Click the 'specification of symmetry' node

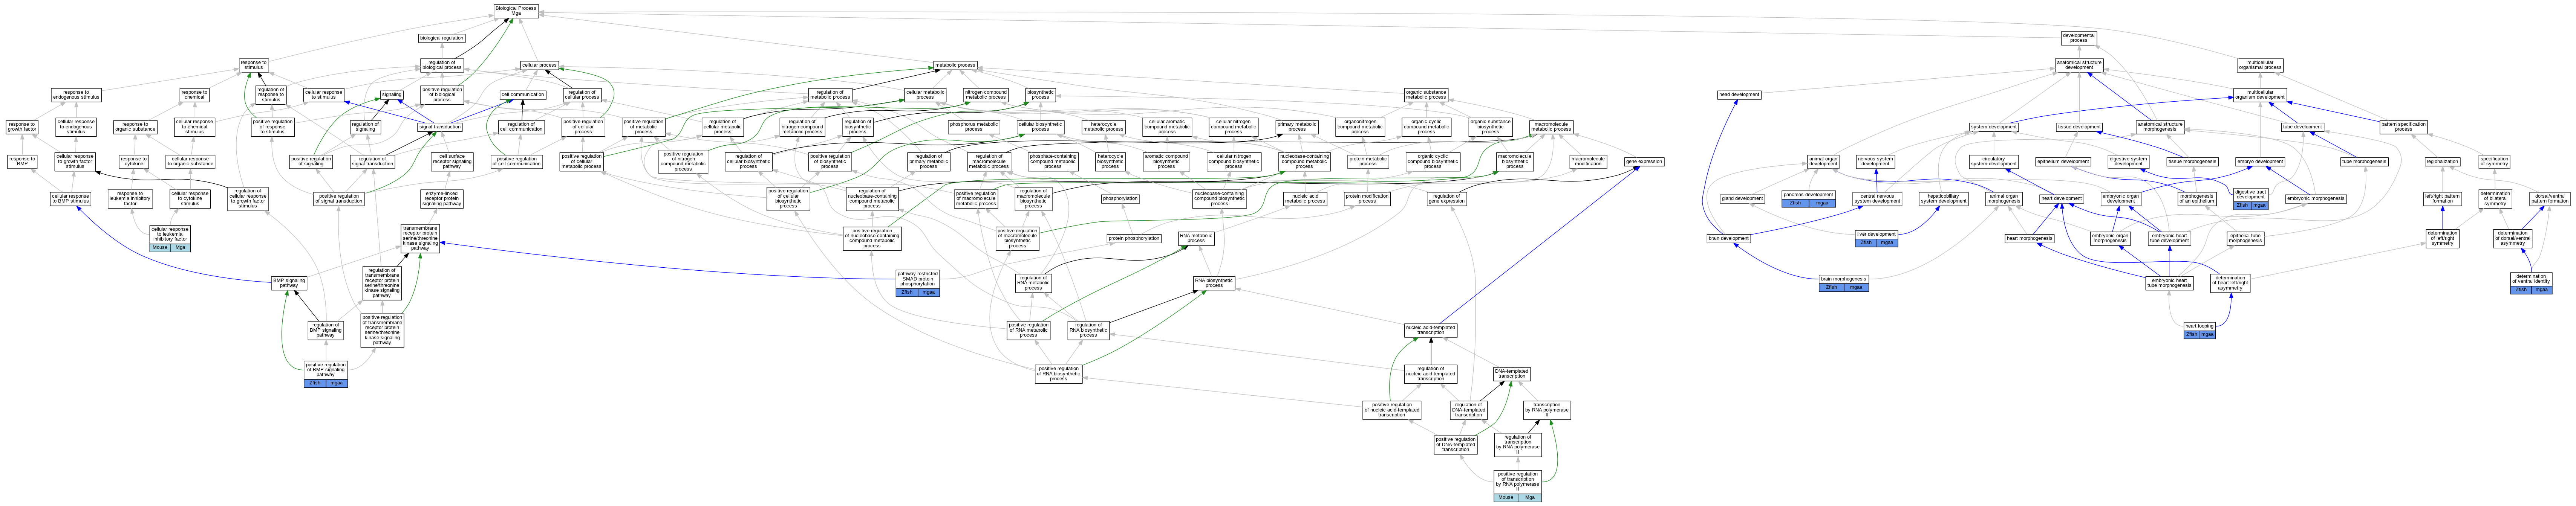point(2494,162)
